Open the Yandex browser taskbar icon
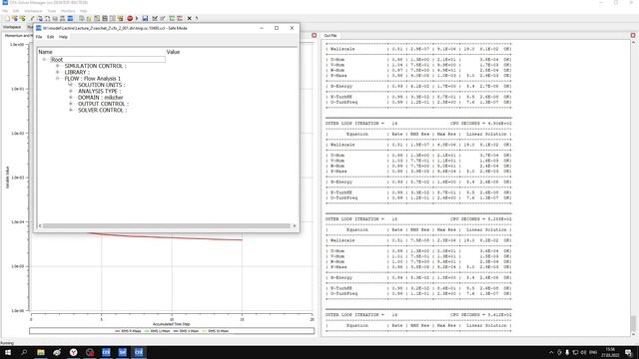 click(73, 352)
